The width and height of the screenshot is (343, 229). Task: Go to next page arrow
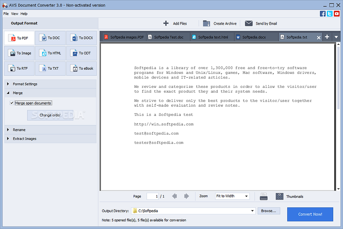[x=186, y=196]
